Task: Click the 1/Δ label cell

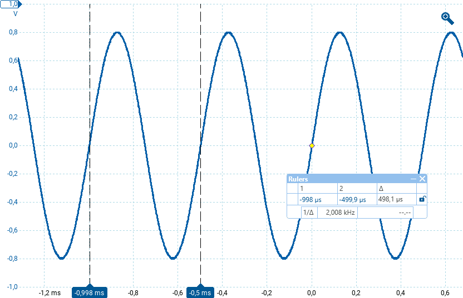Action: pos(308,213)
